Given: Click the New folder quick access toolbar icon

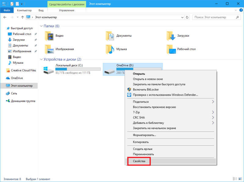Looking at the screenshot, I should click(x=17, y=4).
